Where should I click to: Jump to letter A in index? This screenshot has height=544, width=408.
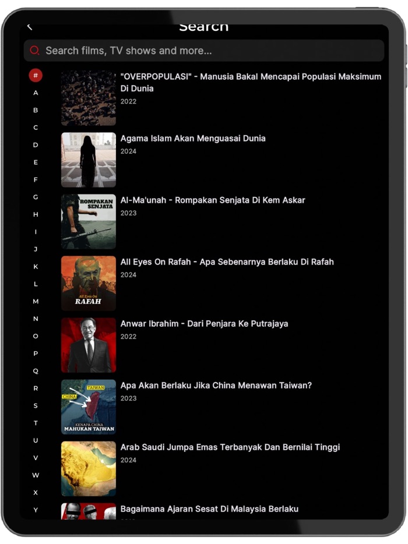pyautogui.click(x=36, y=93)
